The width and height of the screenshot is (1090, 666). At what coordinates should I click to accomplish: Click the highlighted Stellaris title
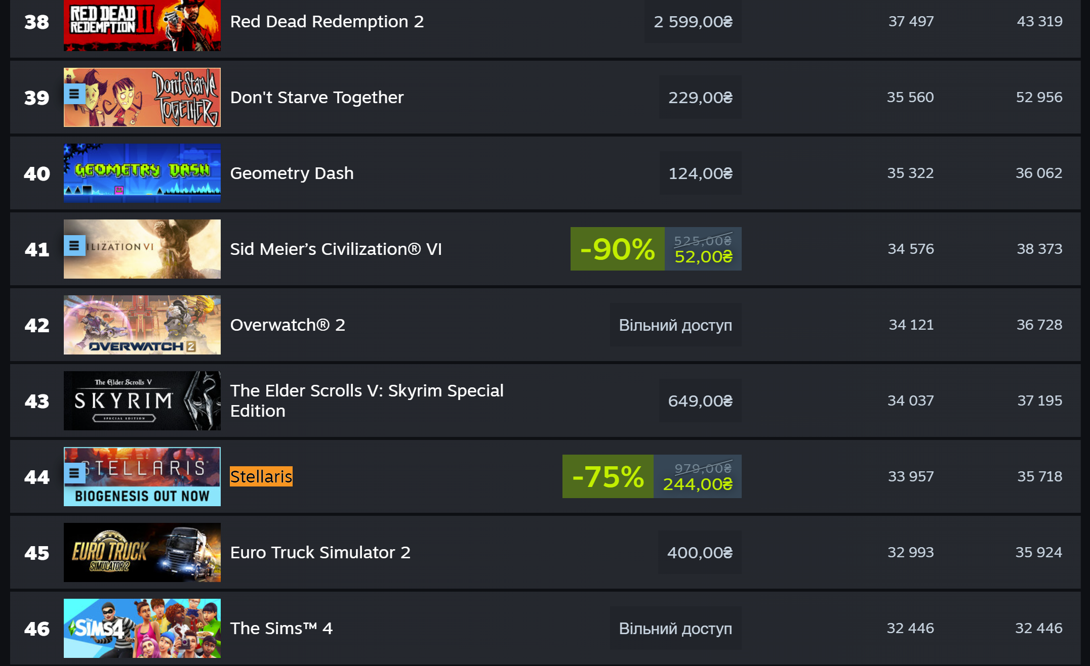tap(261, 476)
